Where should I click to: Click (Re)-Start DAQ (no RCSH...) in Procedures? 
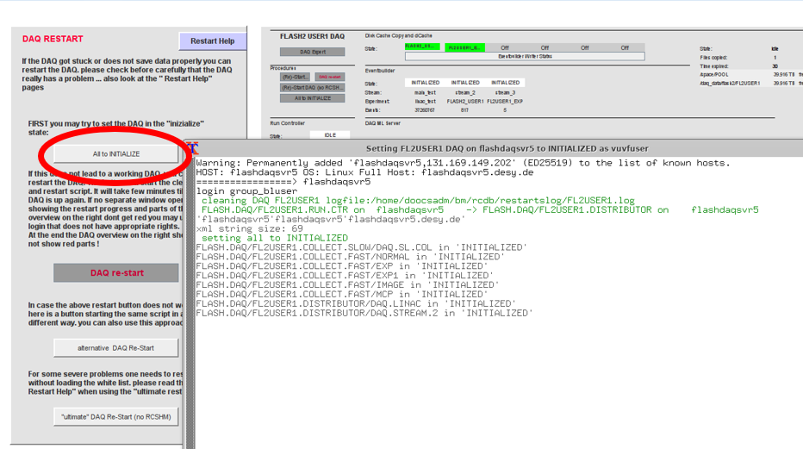pos(312,87)
